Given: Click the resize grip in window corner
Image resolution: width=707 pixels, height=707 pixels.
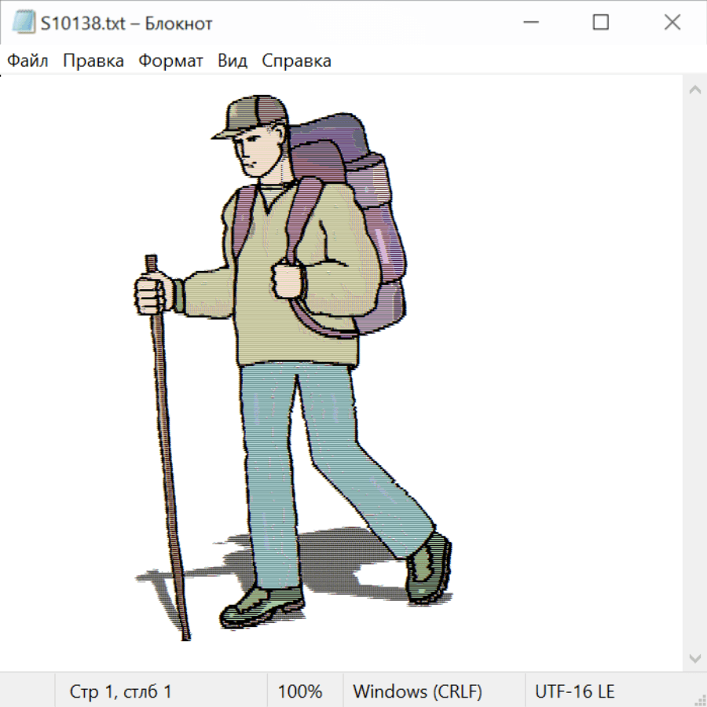Looking at the screenshot, I should tap(700, 700).
